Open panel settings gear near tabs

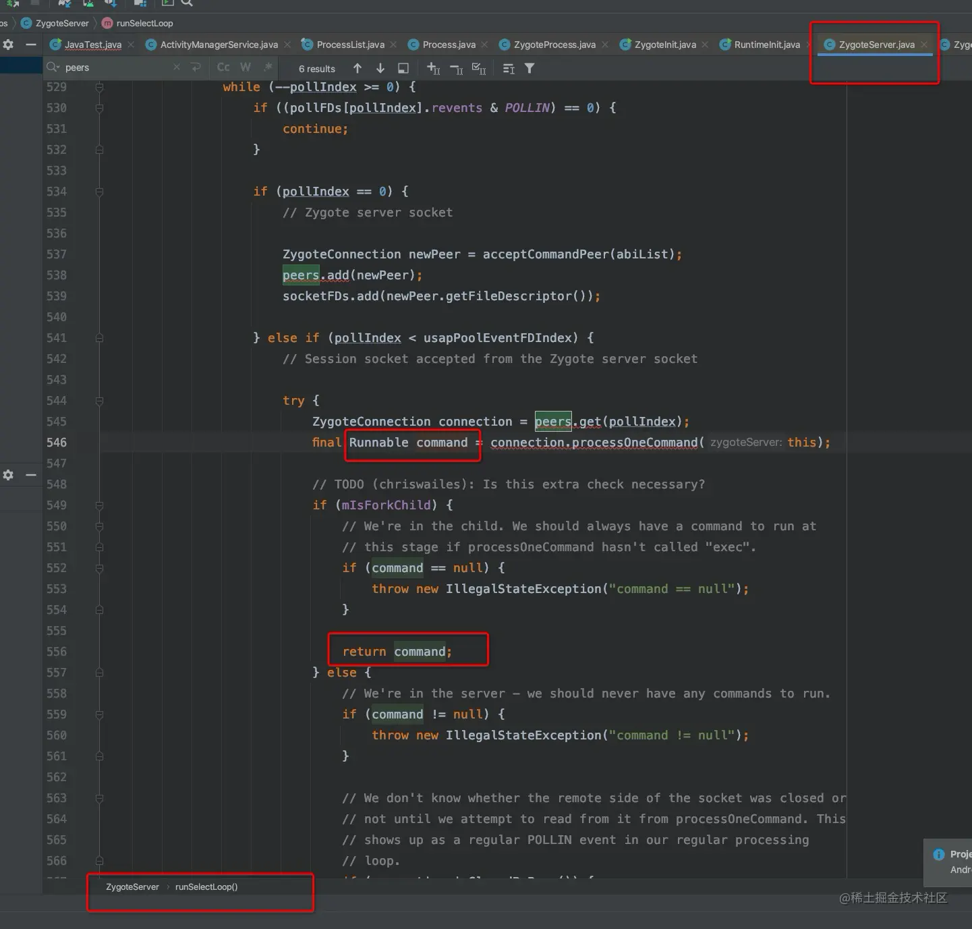tap(8, 45)
